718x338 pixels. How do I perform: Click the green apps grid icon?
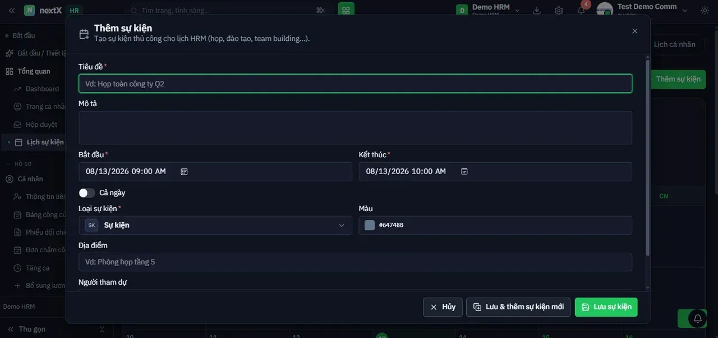coord(346,10)
